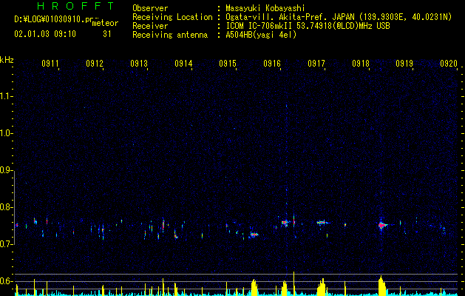Click the 'Observer' field label

tap(150, 8)
